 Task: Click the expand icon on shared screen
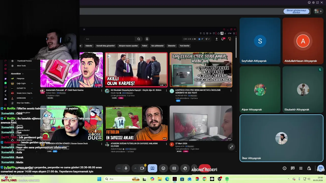tap(231, 147)
